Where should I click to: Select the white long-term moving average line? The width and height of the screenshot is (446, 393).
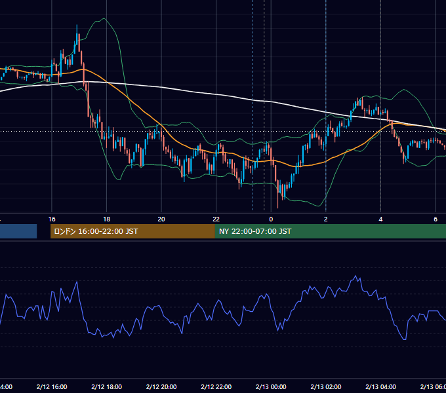pos(216,94)
